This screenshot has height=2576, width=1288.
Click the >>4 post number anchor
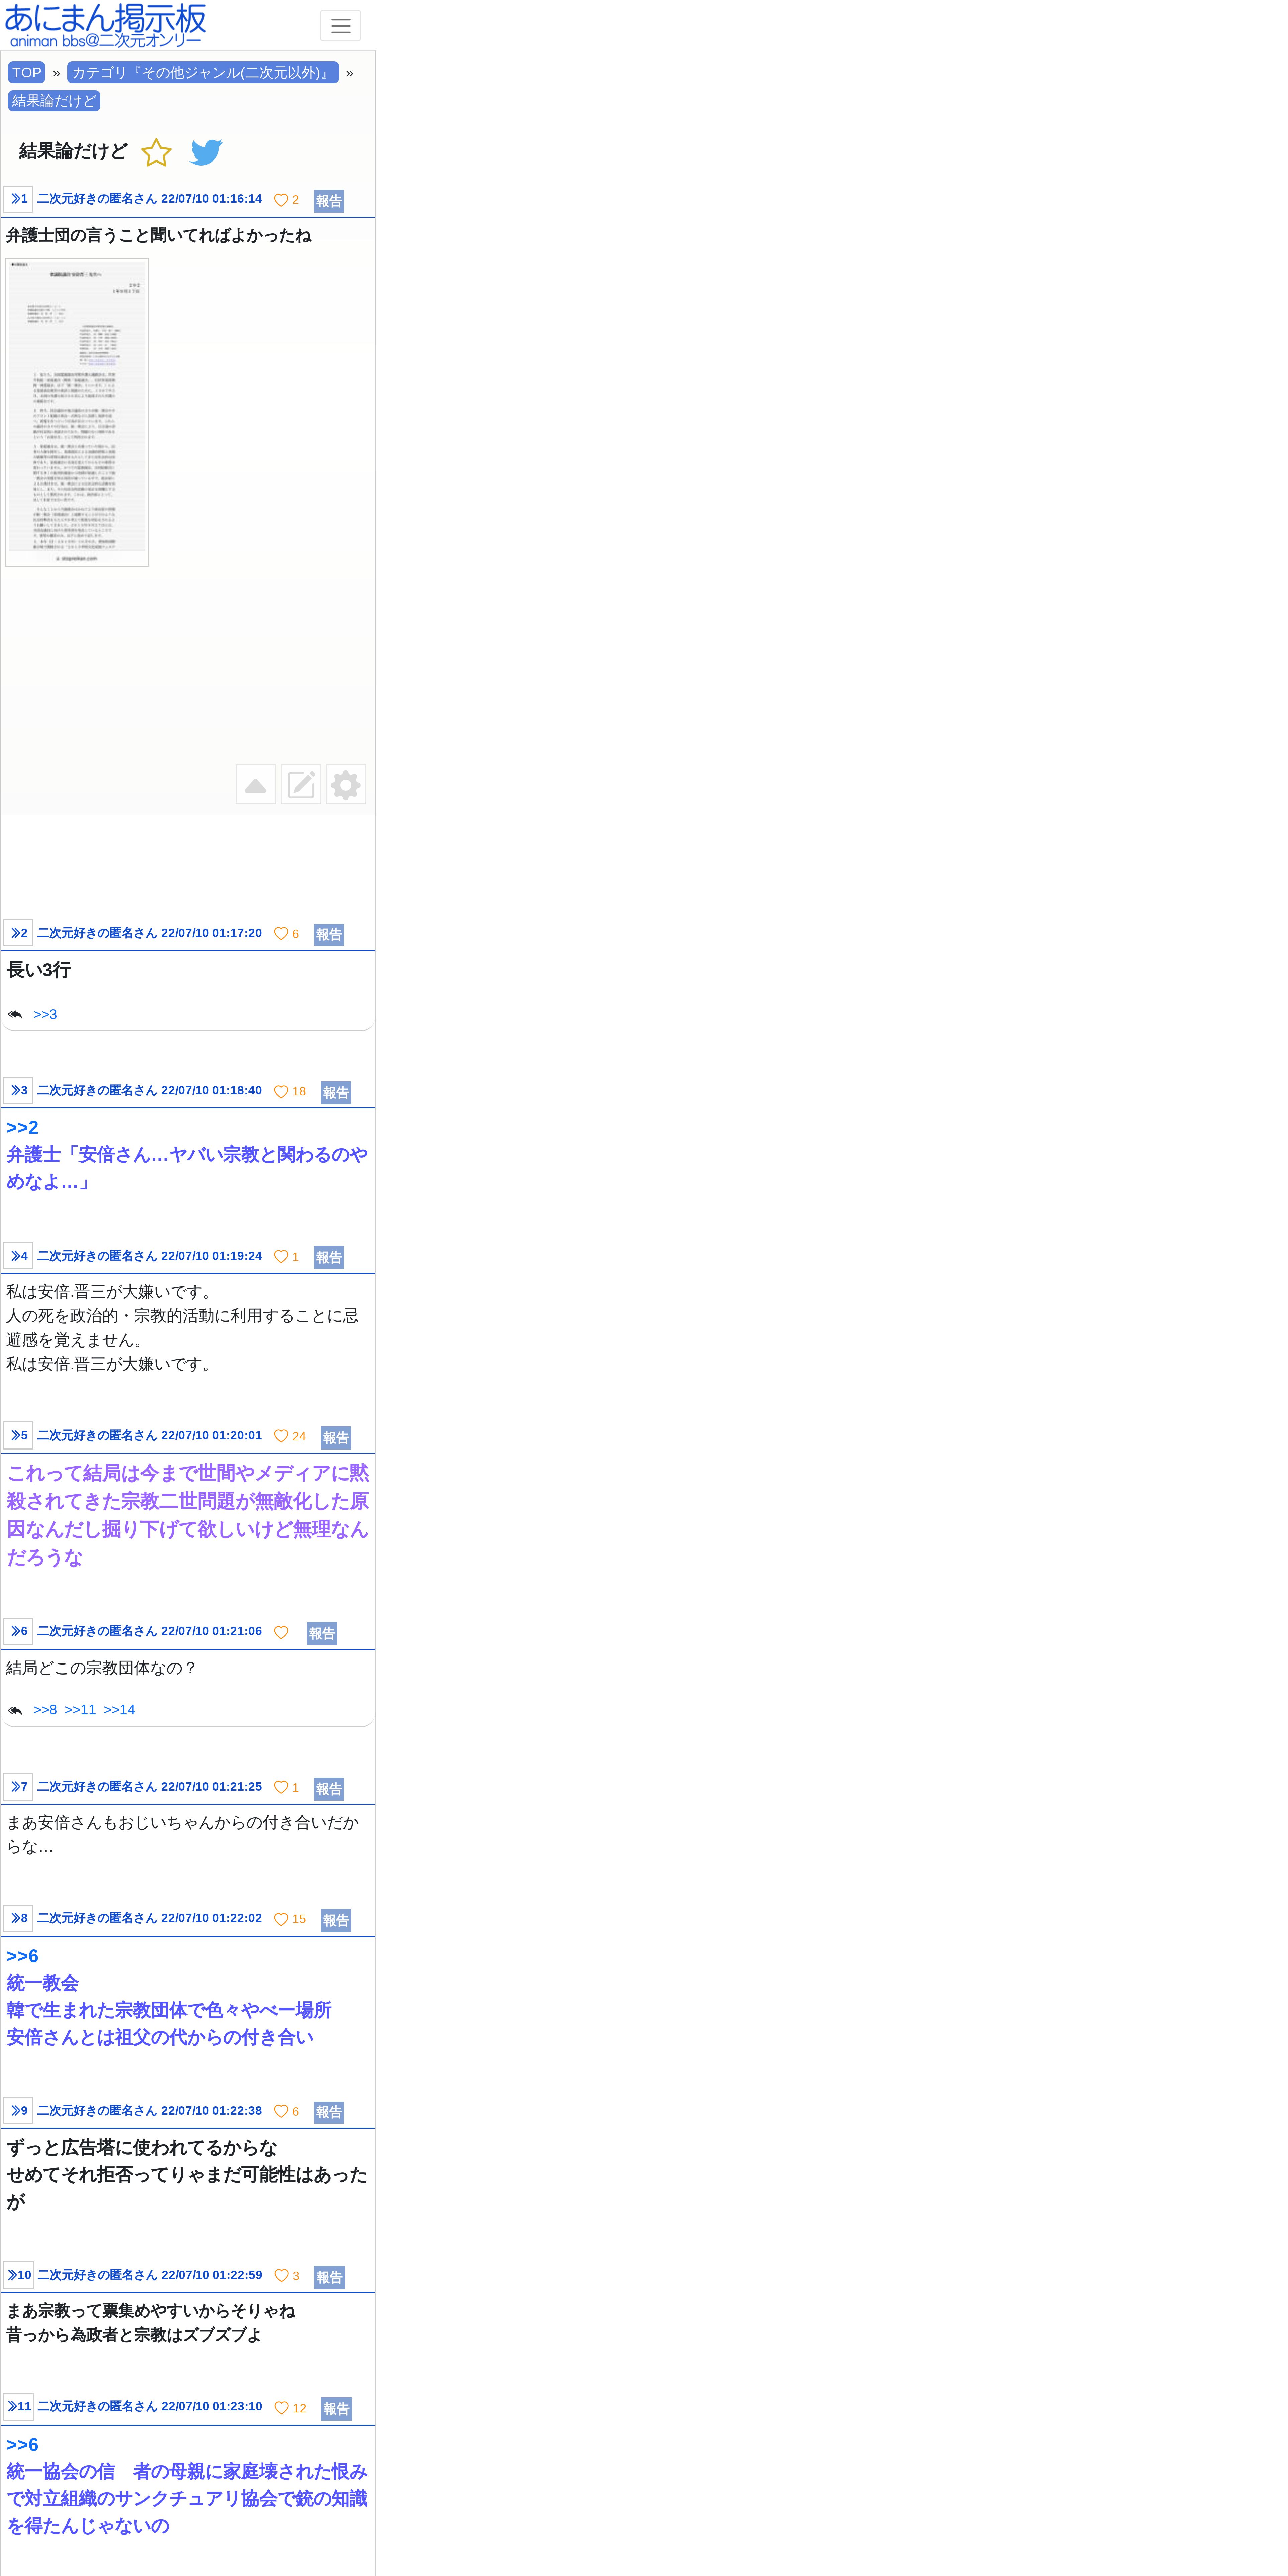point(18,1256)
